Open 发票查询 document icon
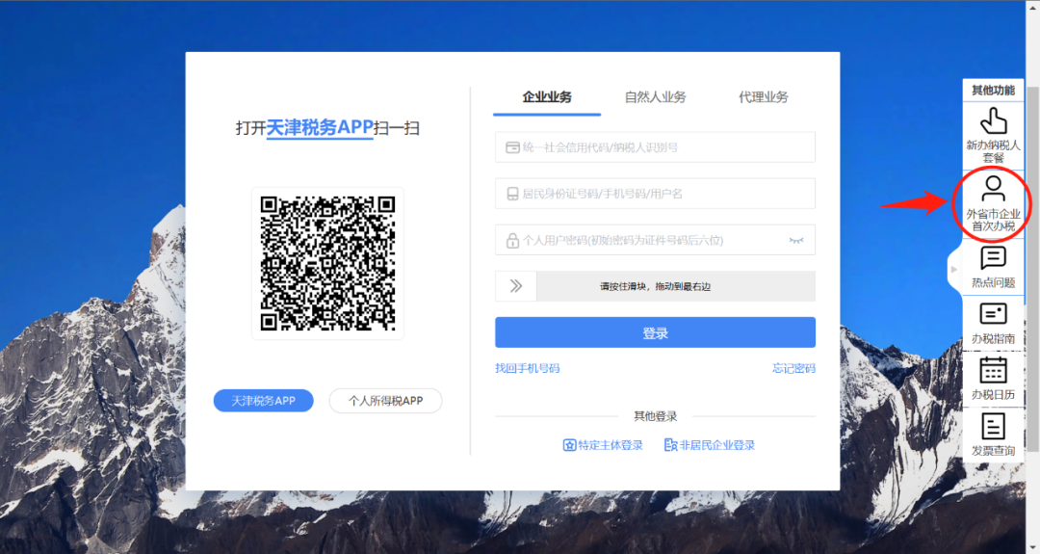Screen dimensions: 1040x554 993,426
